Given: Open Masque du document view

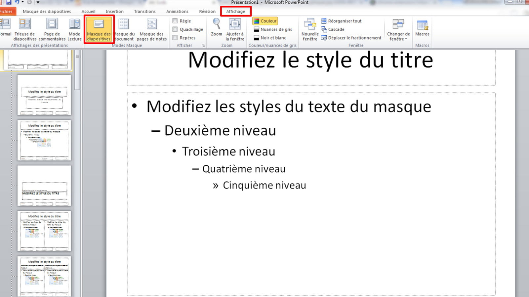Looking at the screenshot, I should point(124,29).
